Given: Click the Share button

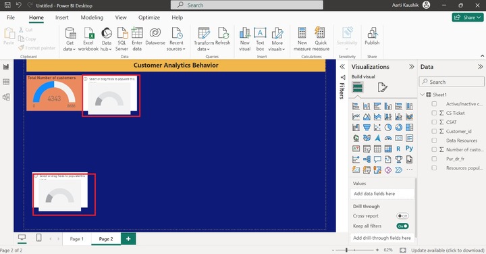Looking at the screenshot, I should (467, 18).
